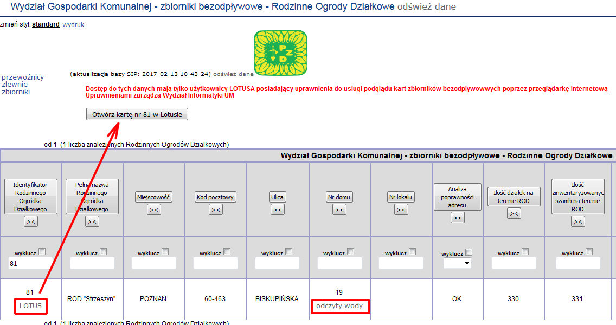Click the Ilość działek na terenie ROD header button
Image resolution: width=616 pixels, height=325 pixels.
pos(514,197)
